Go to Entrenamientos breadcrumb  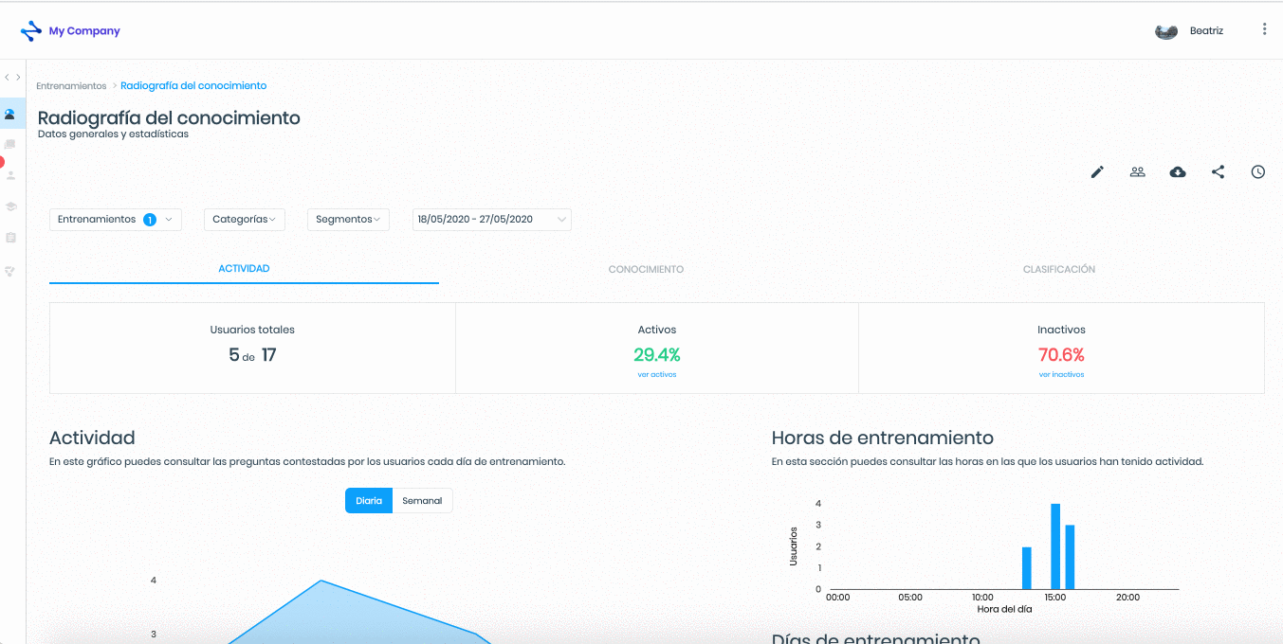click(71, 86)
